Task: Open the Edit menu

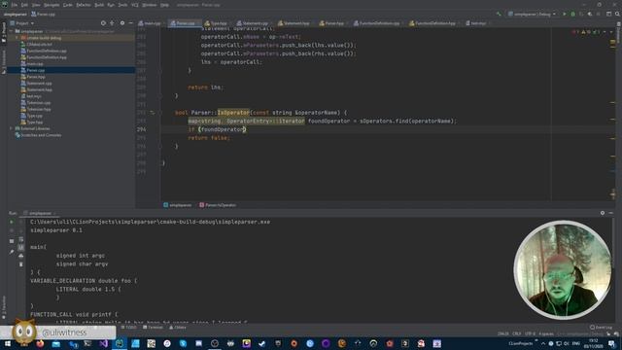Action: click(24, 5)
